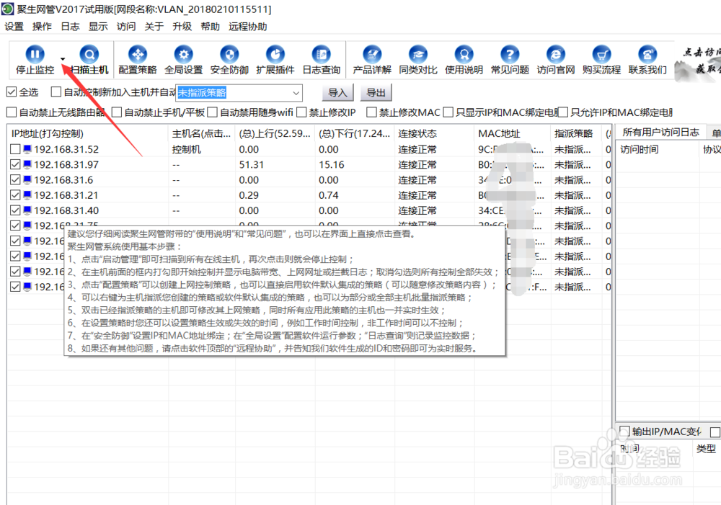Click the 扫描主机 scan hosts icon
721x505 pixels.
point(89,54)
